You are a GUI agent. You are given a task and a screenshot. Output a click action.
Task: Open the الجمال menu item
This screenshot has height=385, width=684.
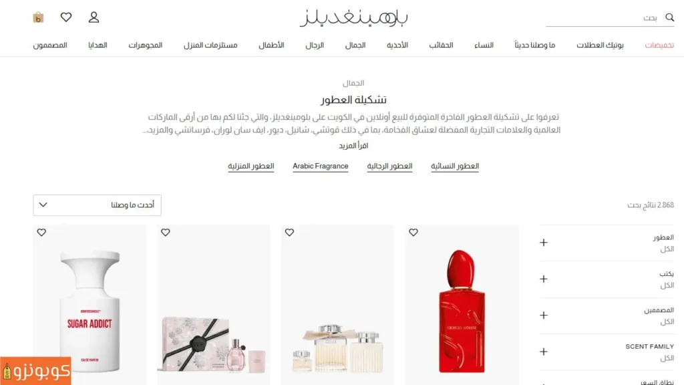pyautogui.click(x=355, y=45)
